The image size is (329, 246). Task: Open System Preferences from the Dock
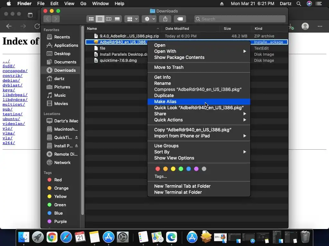pos(122,237)
